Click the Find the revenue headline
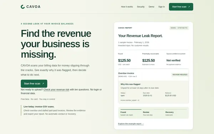214x134 pixels. tap(56, 44)
